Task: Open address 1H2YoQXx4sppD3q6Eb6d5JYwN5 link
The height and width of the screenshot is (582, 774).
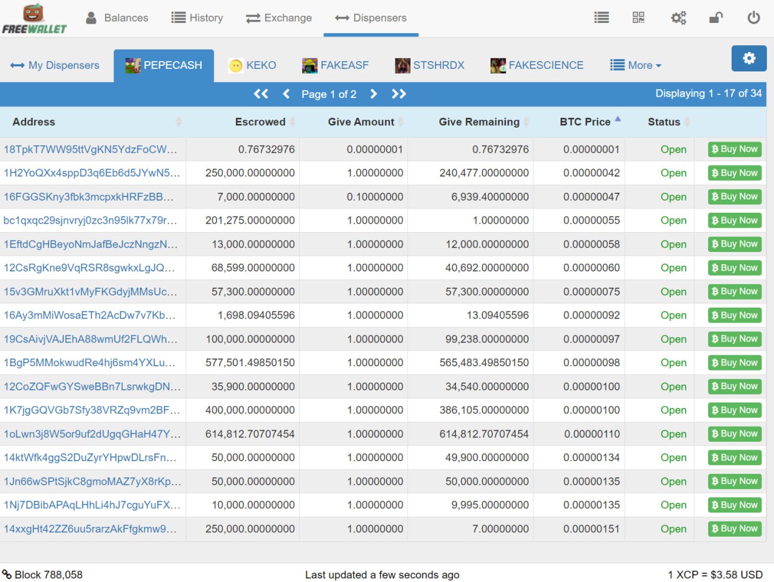Action: pos(92,173)
